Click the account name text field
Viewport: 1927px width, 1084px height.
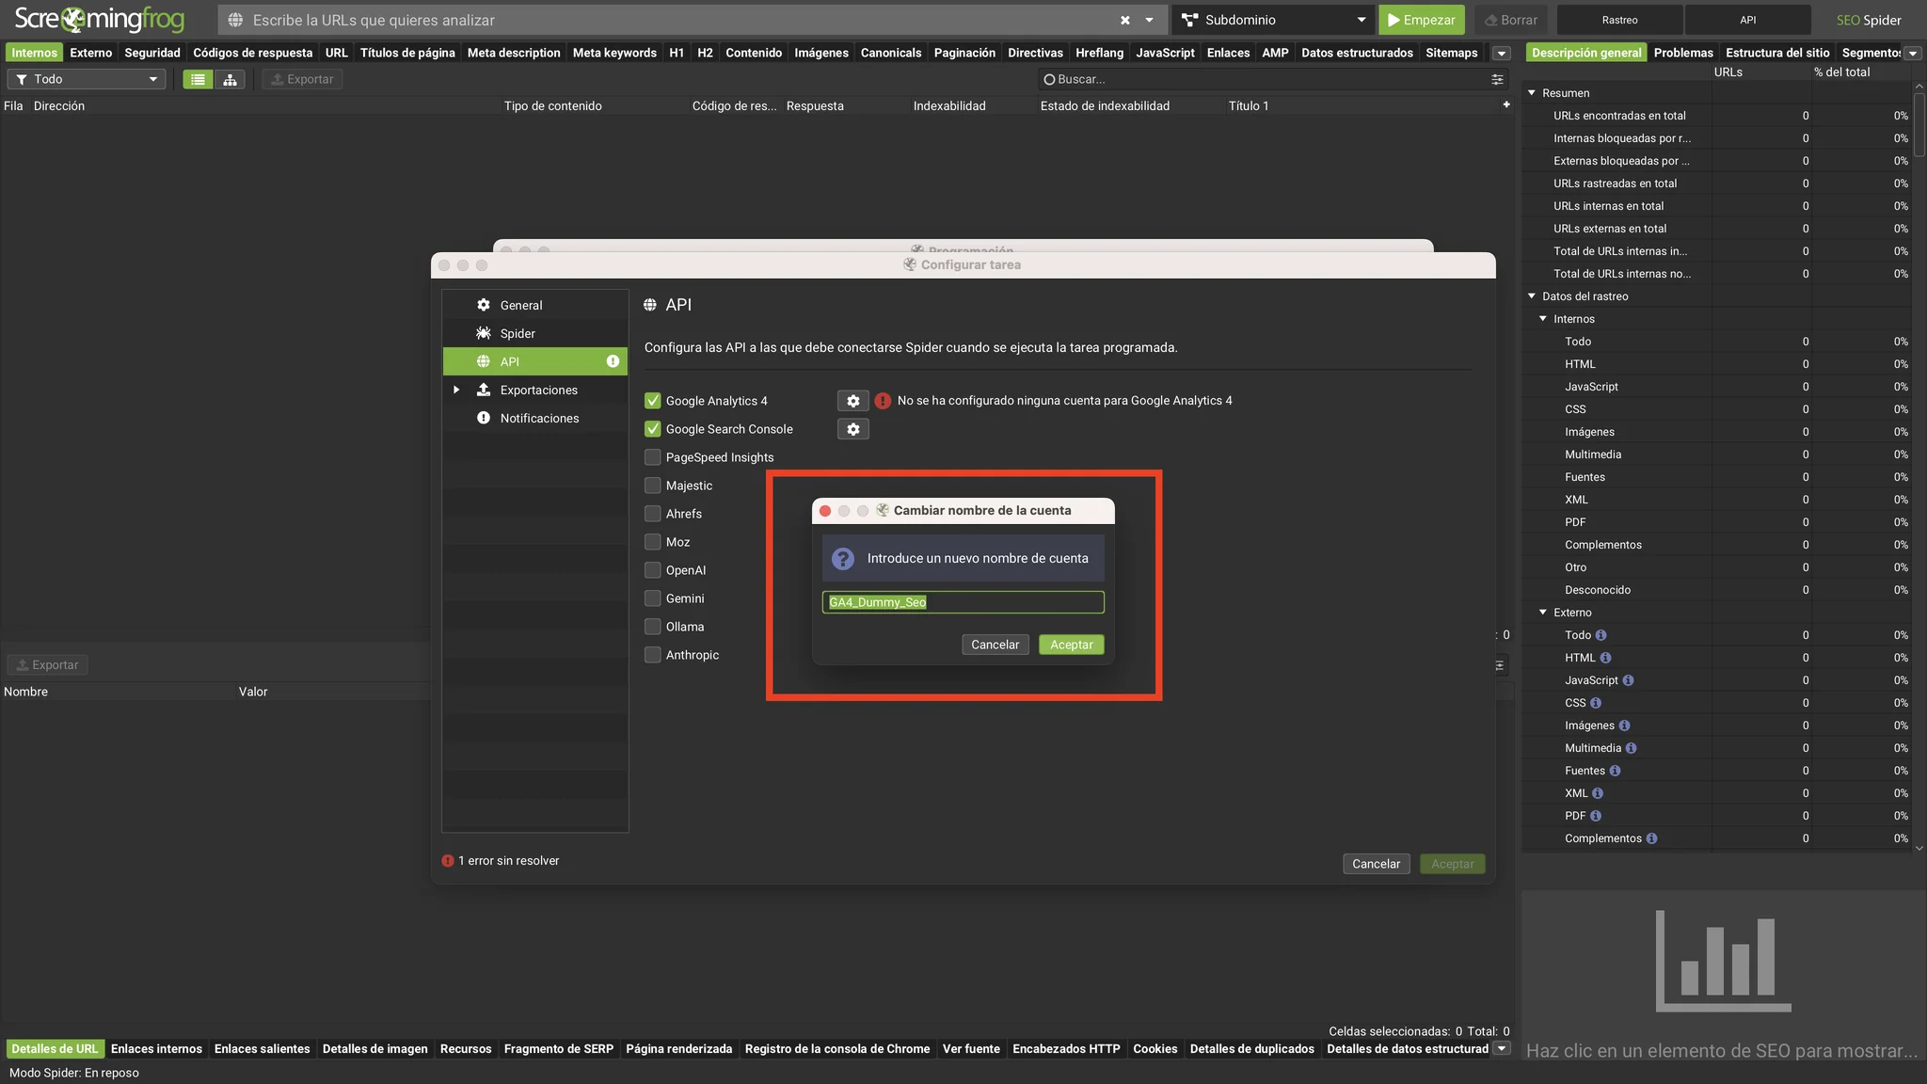tap(963, 602)
